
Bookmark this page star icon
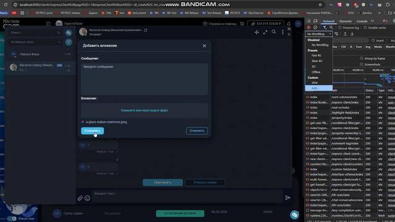coord(320,5)
